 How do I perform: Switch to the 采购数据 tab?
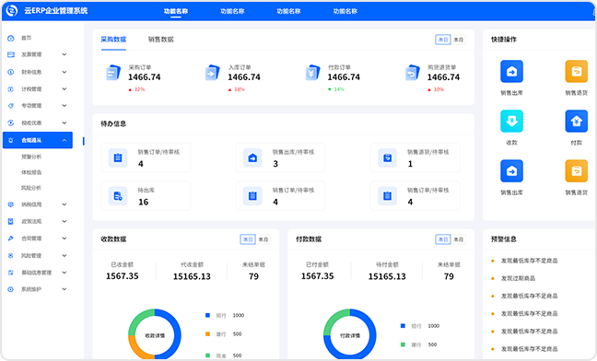[x=113, y=40]
